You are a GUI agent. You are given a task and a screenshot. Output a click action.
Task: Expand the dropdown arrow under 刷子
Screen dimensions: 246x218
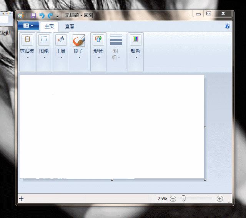coord(80,57)
